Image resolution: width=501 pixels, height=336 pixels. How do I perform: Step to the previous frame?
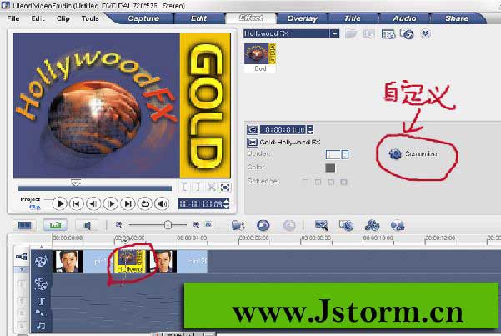tap(93, 203)
